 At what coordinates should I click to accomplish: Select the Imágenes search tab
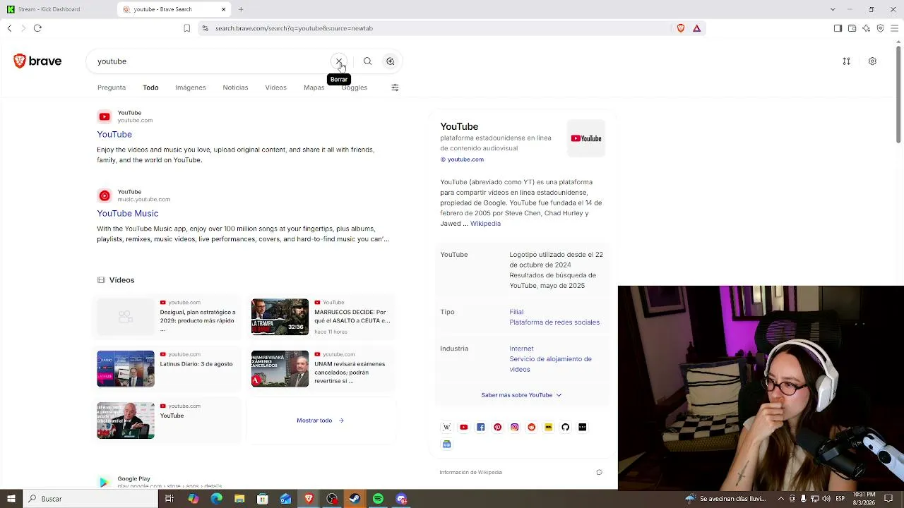coord(191,87)
